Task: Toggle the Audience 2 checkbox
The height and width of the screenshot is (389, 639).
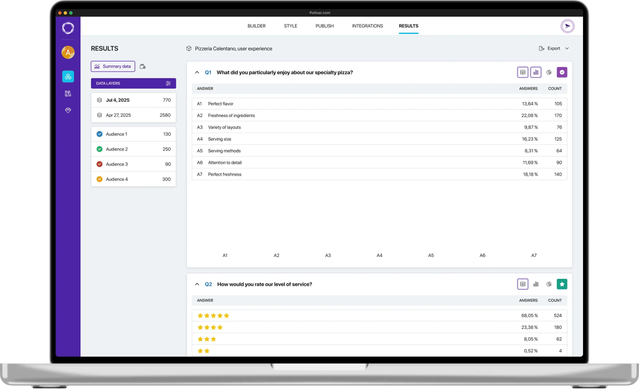Action: point(100,149)
